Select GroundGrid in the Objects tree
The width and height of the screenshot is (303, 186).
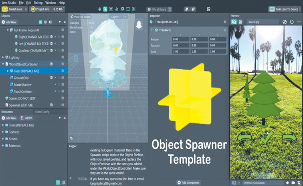coord(21,78)
